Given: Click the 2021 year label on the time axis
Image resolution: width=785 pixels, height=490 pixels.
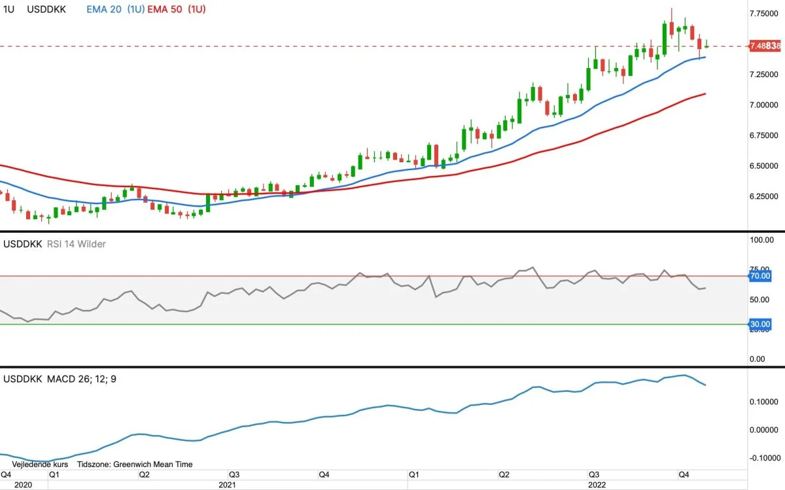Looking at the screenshot, I should pos(227,485).
